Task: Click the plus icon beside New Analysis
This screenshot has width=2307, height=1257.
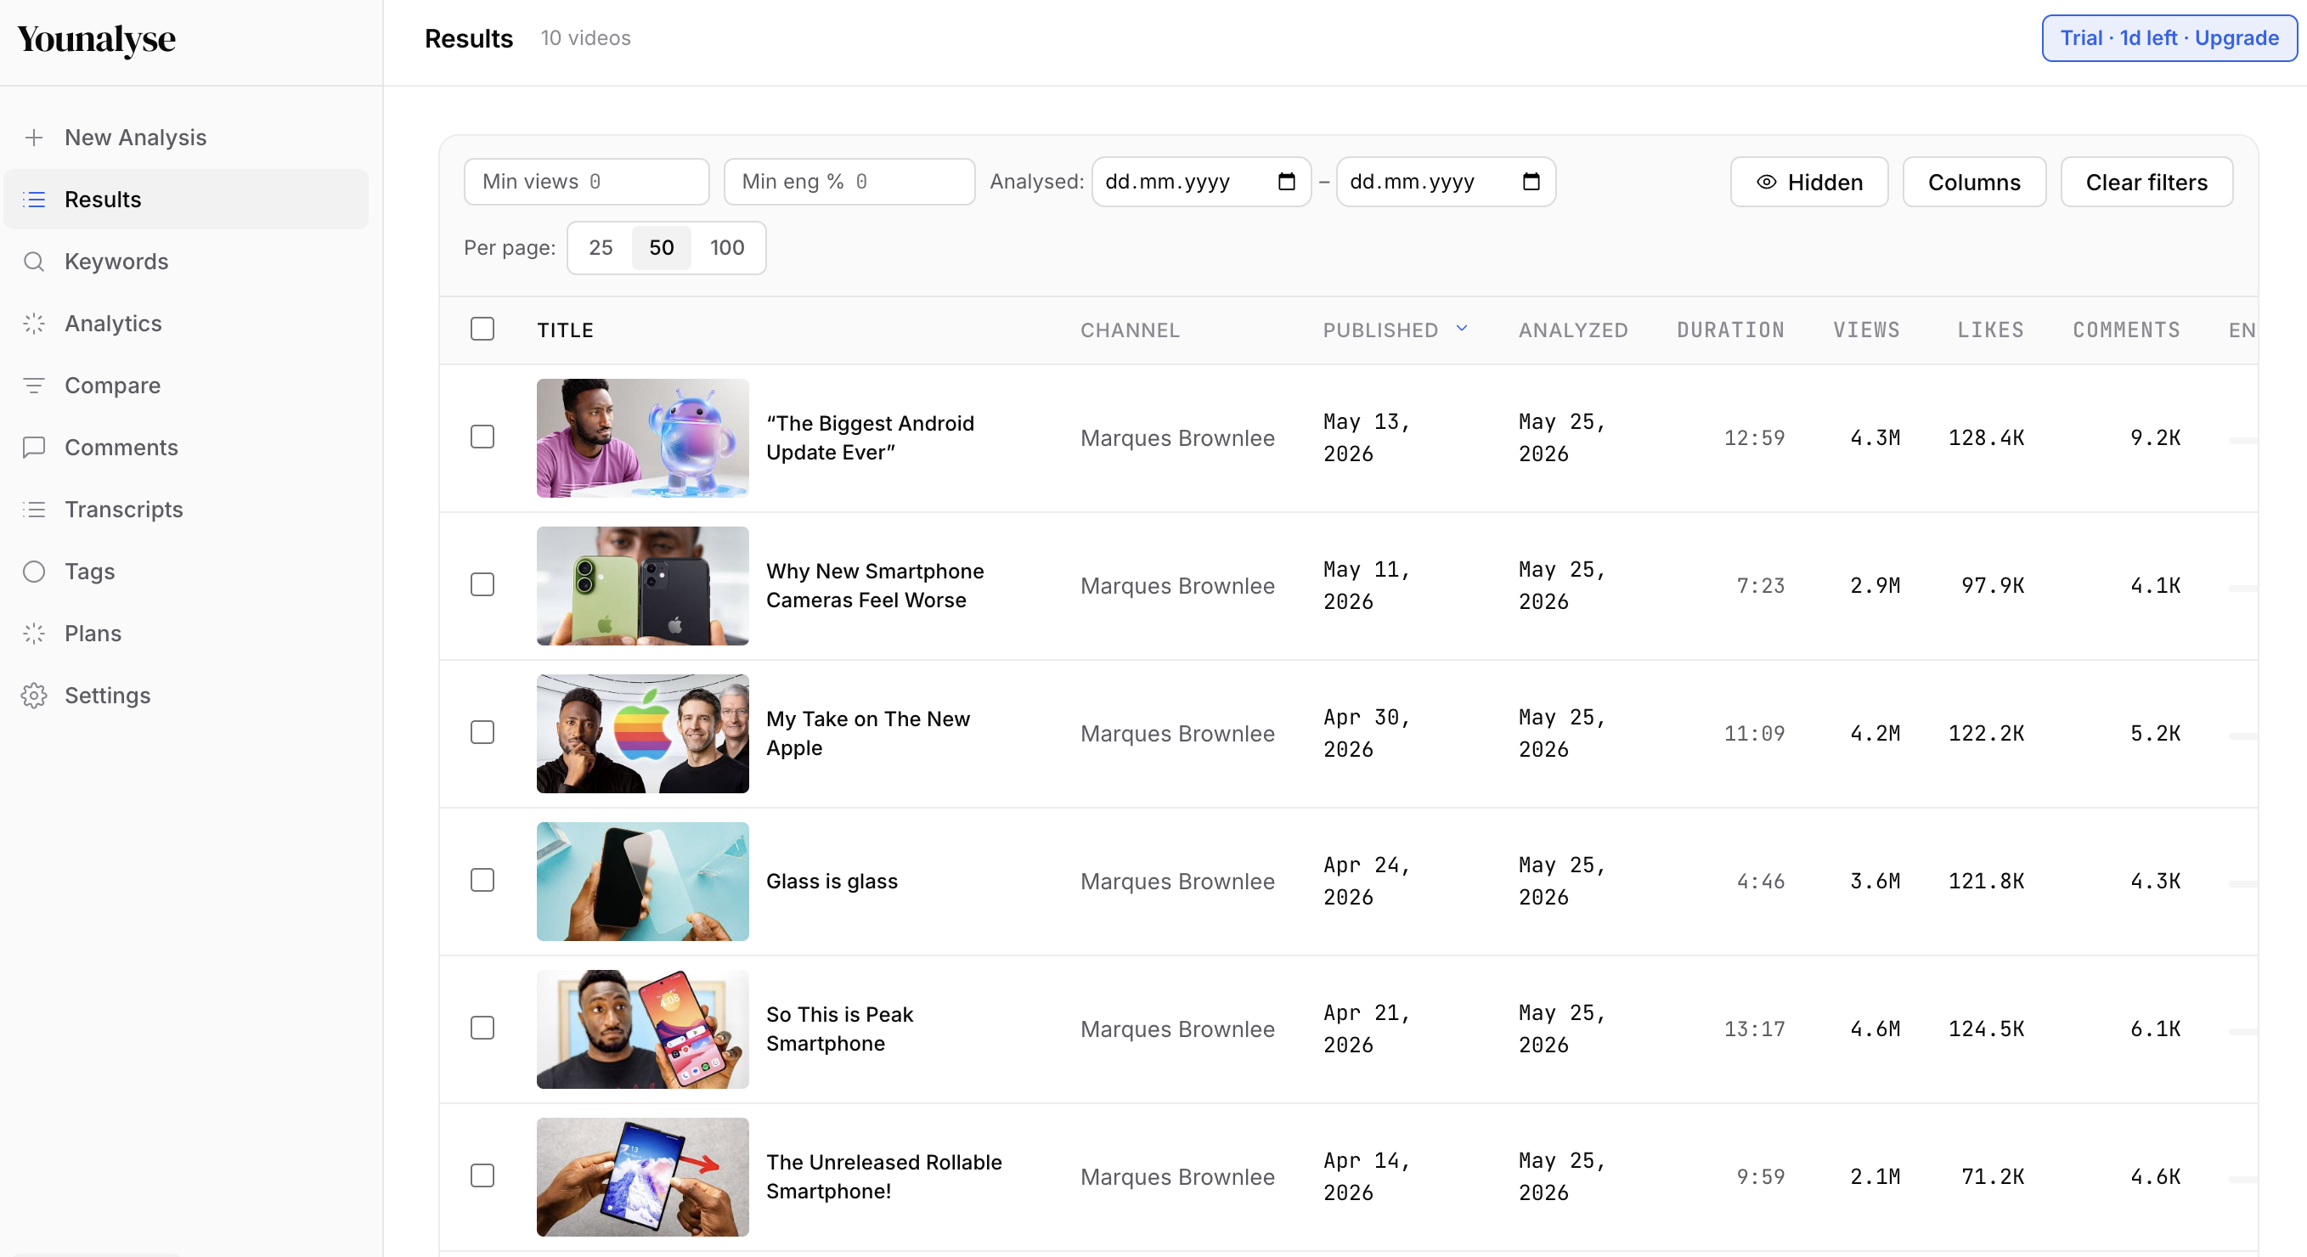Action: pos(34,137)
